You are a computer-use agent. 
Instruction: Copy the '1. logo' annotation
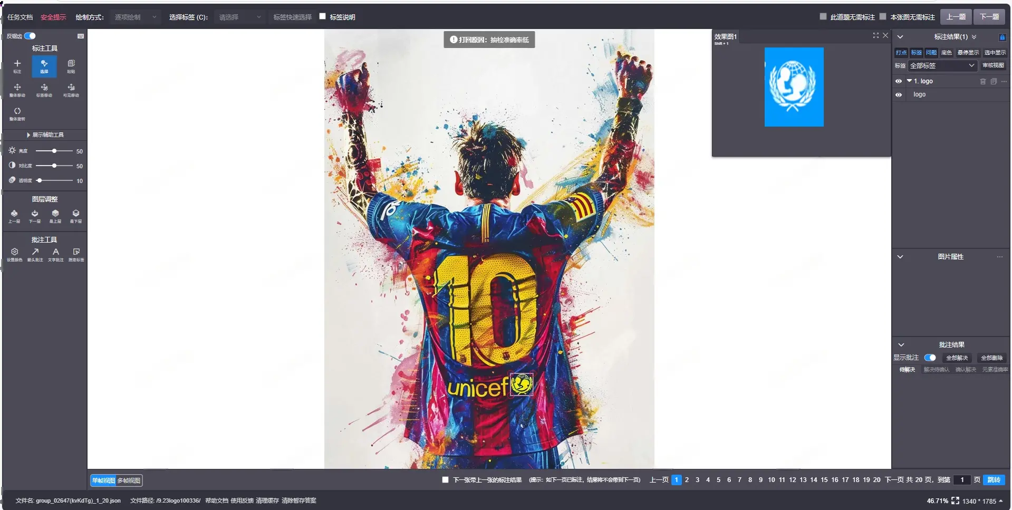[994, 81]
